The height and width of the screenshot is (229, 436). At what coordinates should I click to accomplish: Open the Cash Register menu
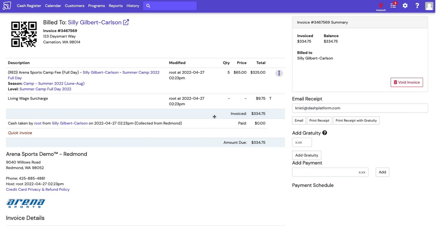29,6
